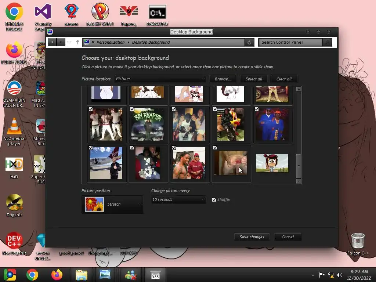Open the 'Change picture every' 10 seconds dropdown
376x282 pixels.
[x=179, y=199]
